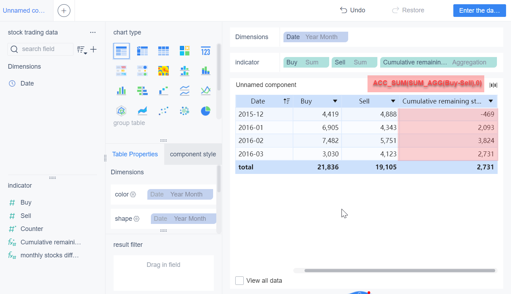
Task: Toggle the View all data checkbox
Action: [239, 281]
